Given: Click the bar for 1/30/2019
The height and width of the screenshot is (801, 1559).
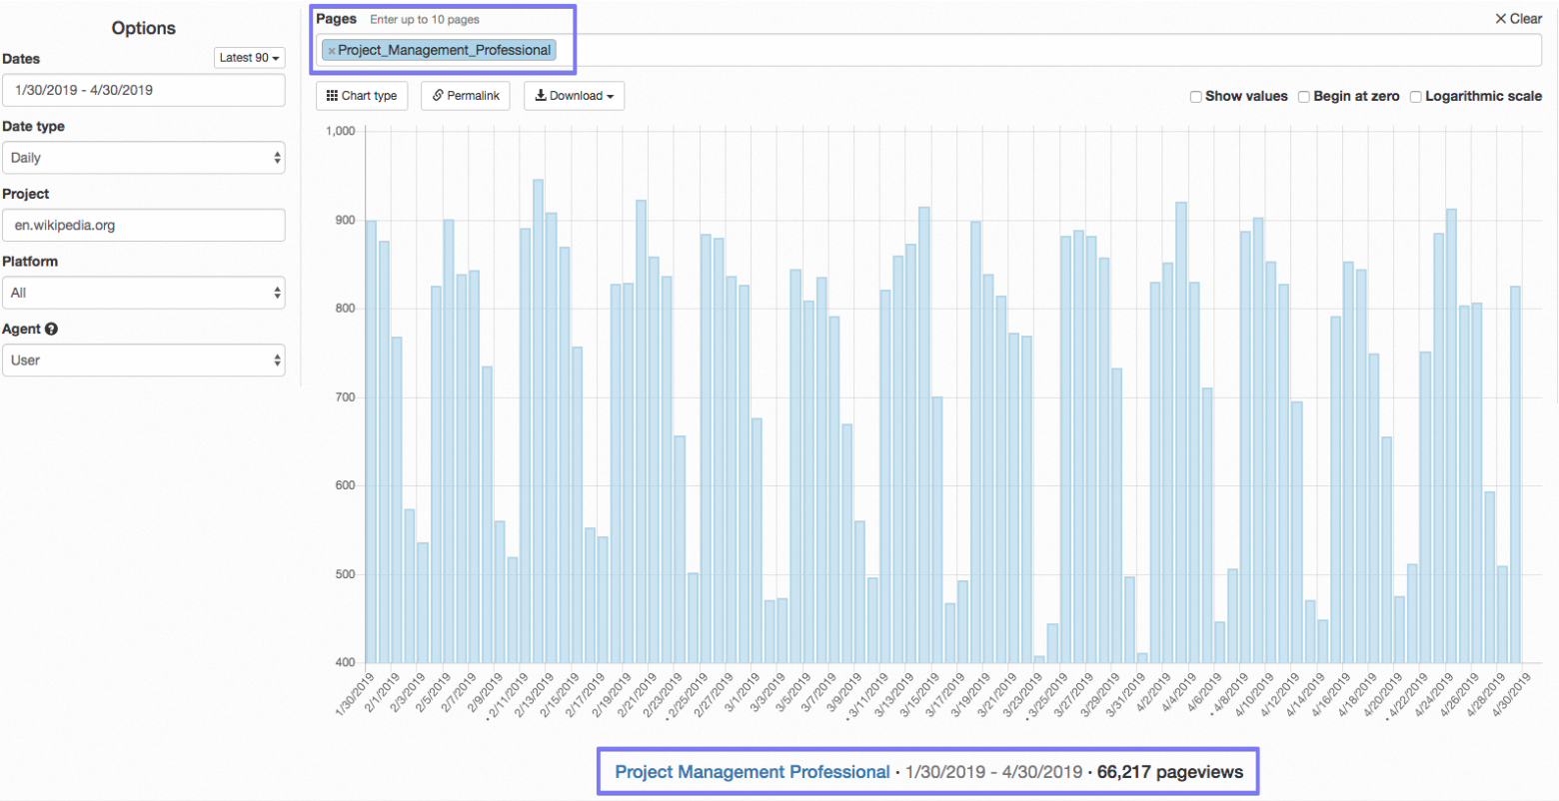Looking at the screenshot, I should (x=371, y=439).
